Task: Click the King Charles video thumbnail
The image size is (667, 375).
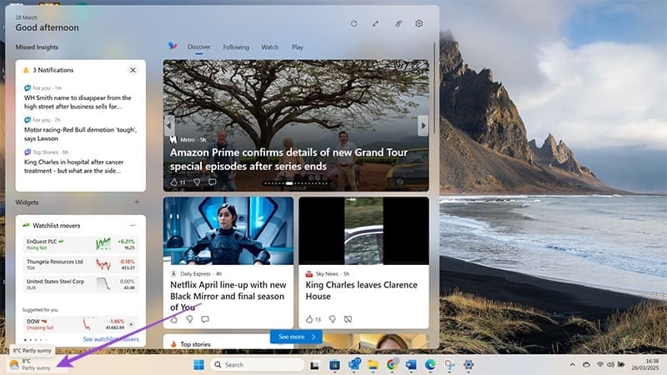Action: [364, 231]
